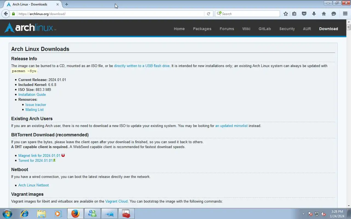Click the URL address bar
351x219 pixels.
[x=111, y=14]
